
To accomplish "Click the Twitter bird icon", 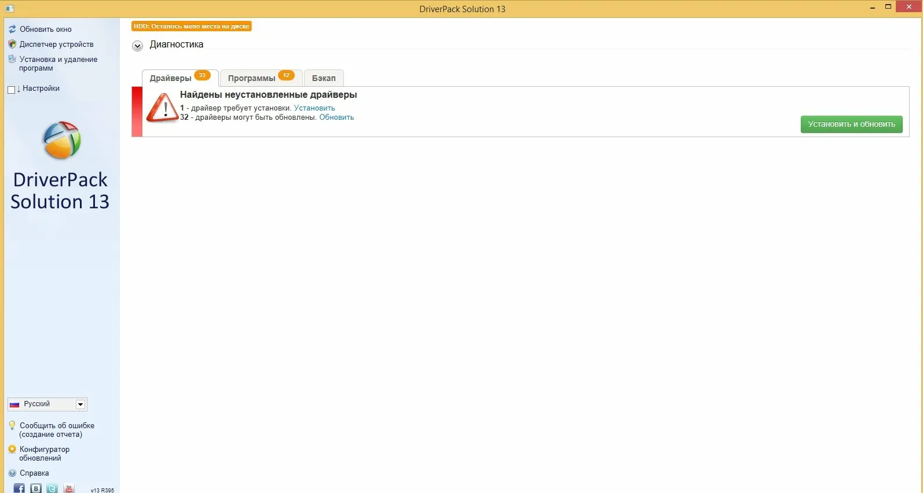I will click(x=52, y=488).
